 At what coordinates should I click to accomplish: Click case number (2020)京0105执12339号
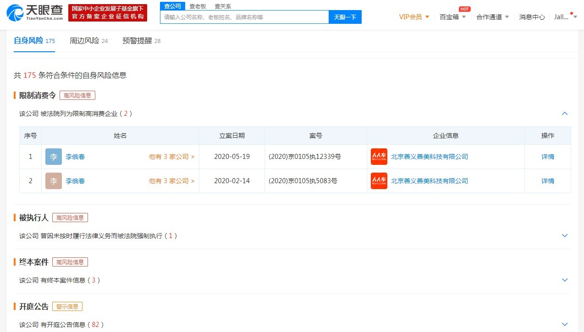pos(305,157)
